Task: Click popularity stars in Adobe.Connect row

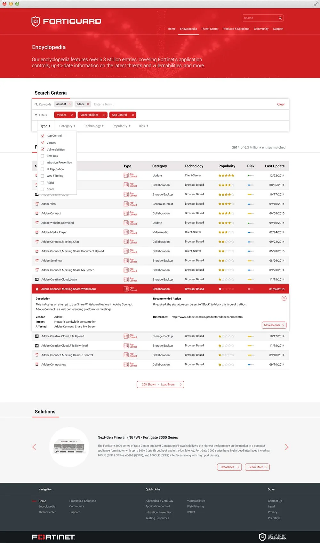Action: pos(226,213)
